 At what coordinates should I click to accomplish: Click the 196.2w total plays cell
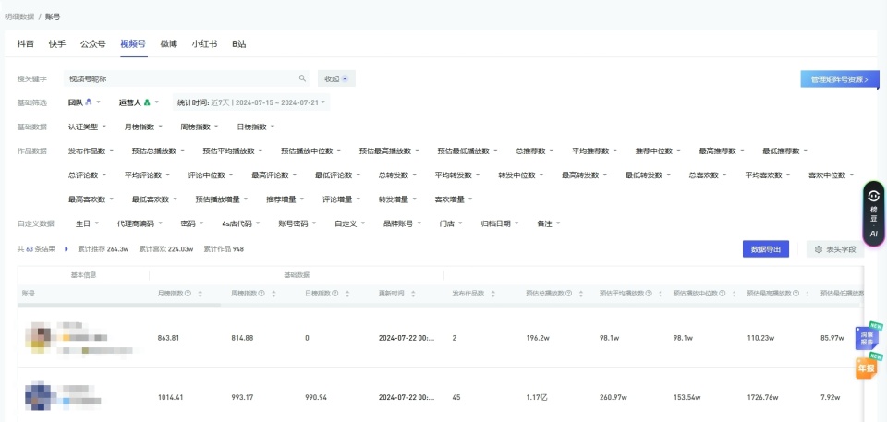click(x=538, y=338)
